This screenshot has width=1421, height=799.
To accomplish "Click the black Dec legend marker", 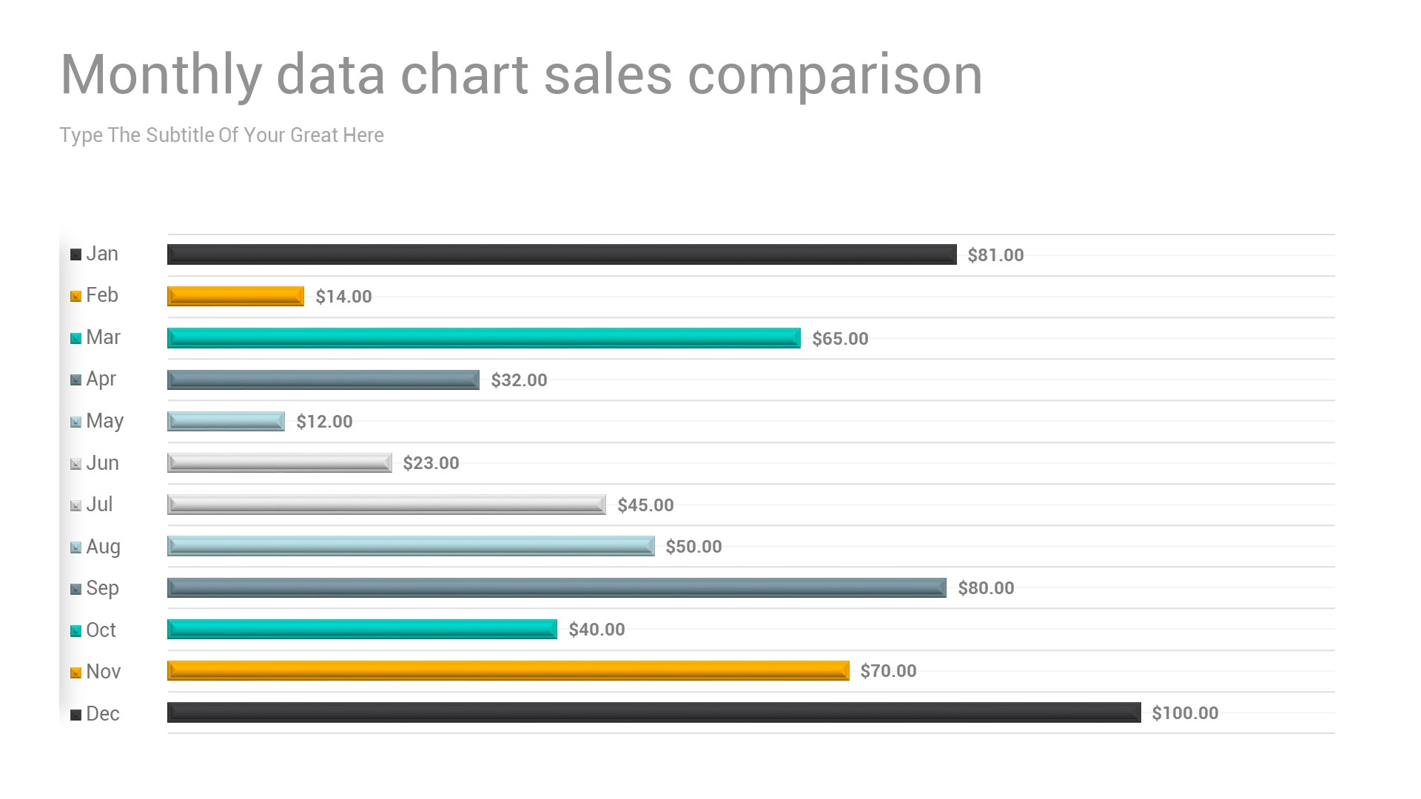I will pyautogui.click(x=75, y=715).
